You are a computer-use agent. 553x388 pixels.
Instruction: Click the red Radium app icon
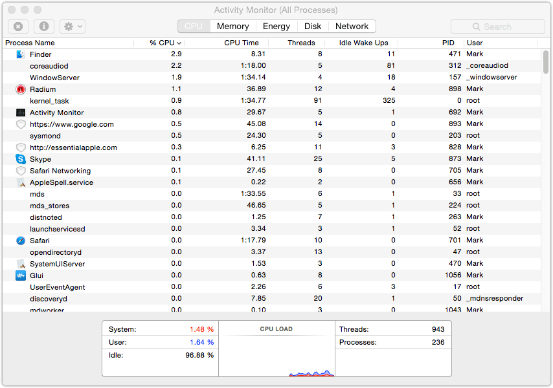click(x=21, y=89)
